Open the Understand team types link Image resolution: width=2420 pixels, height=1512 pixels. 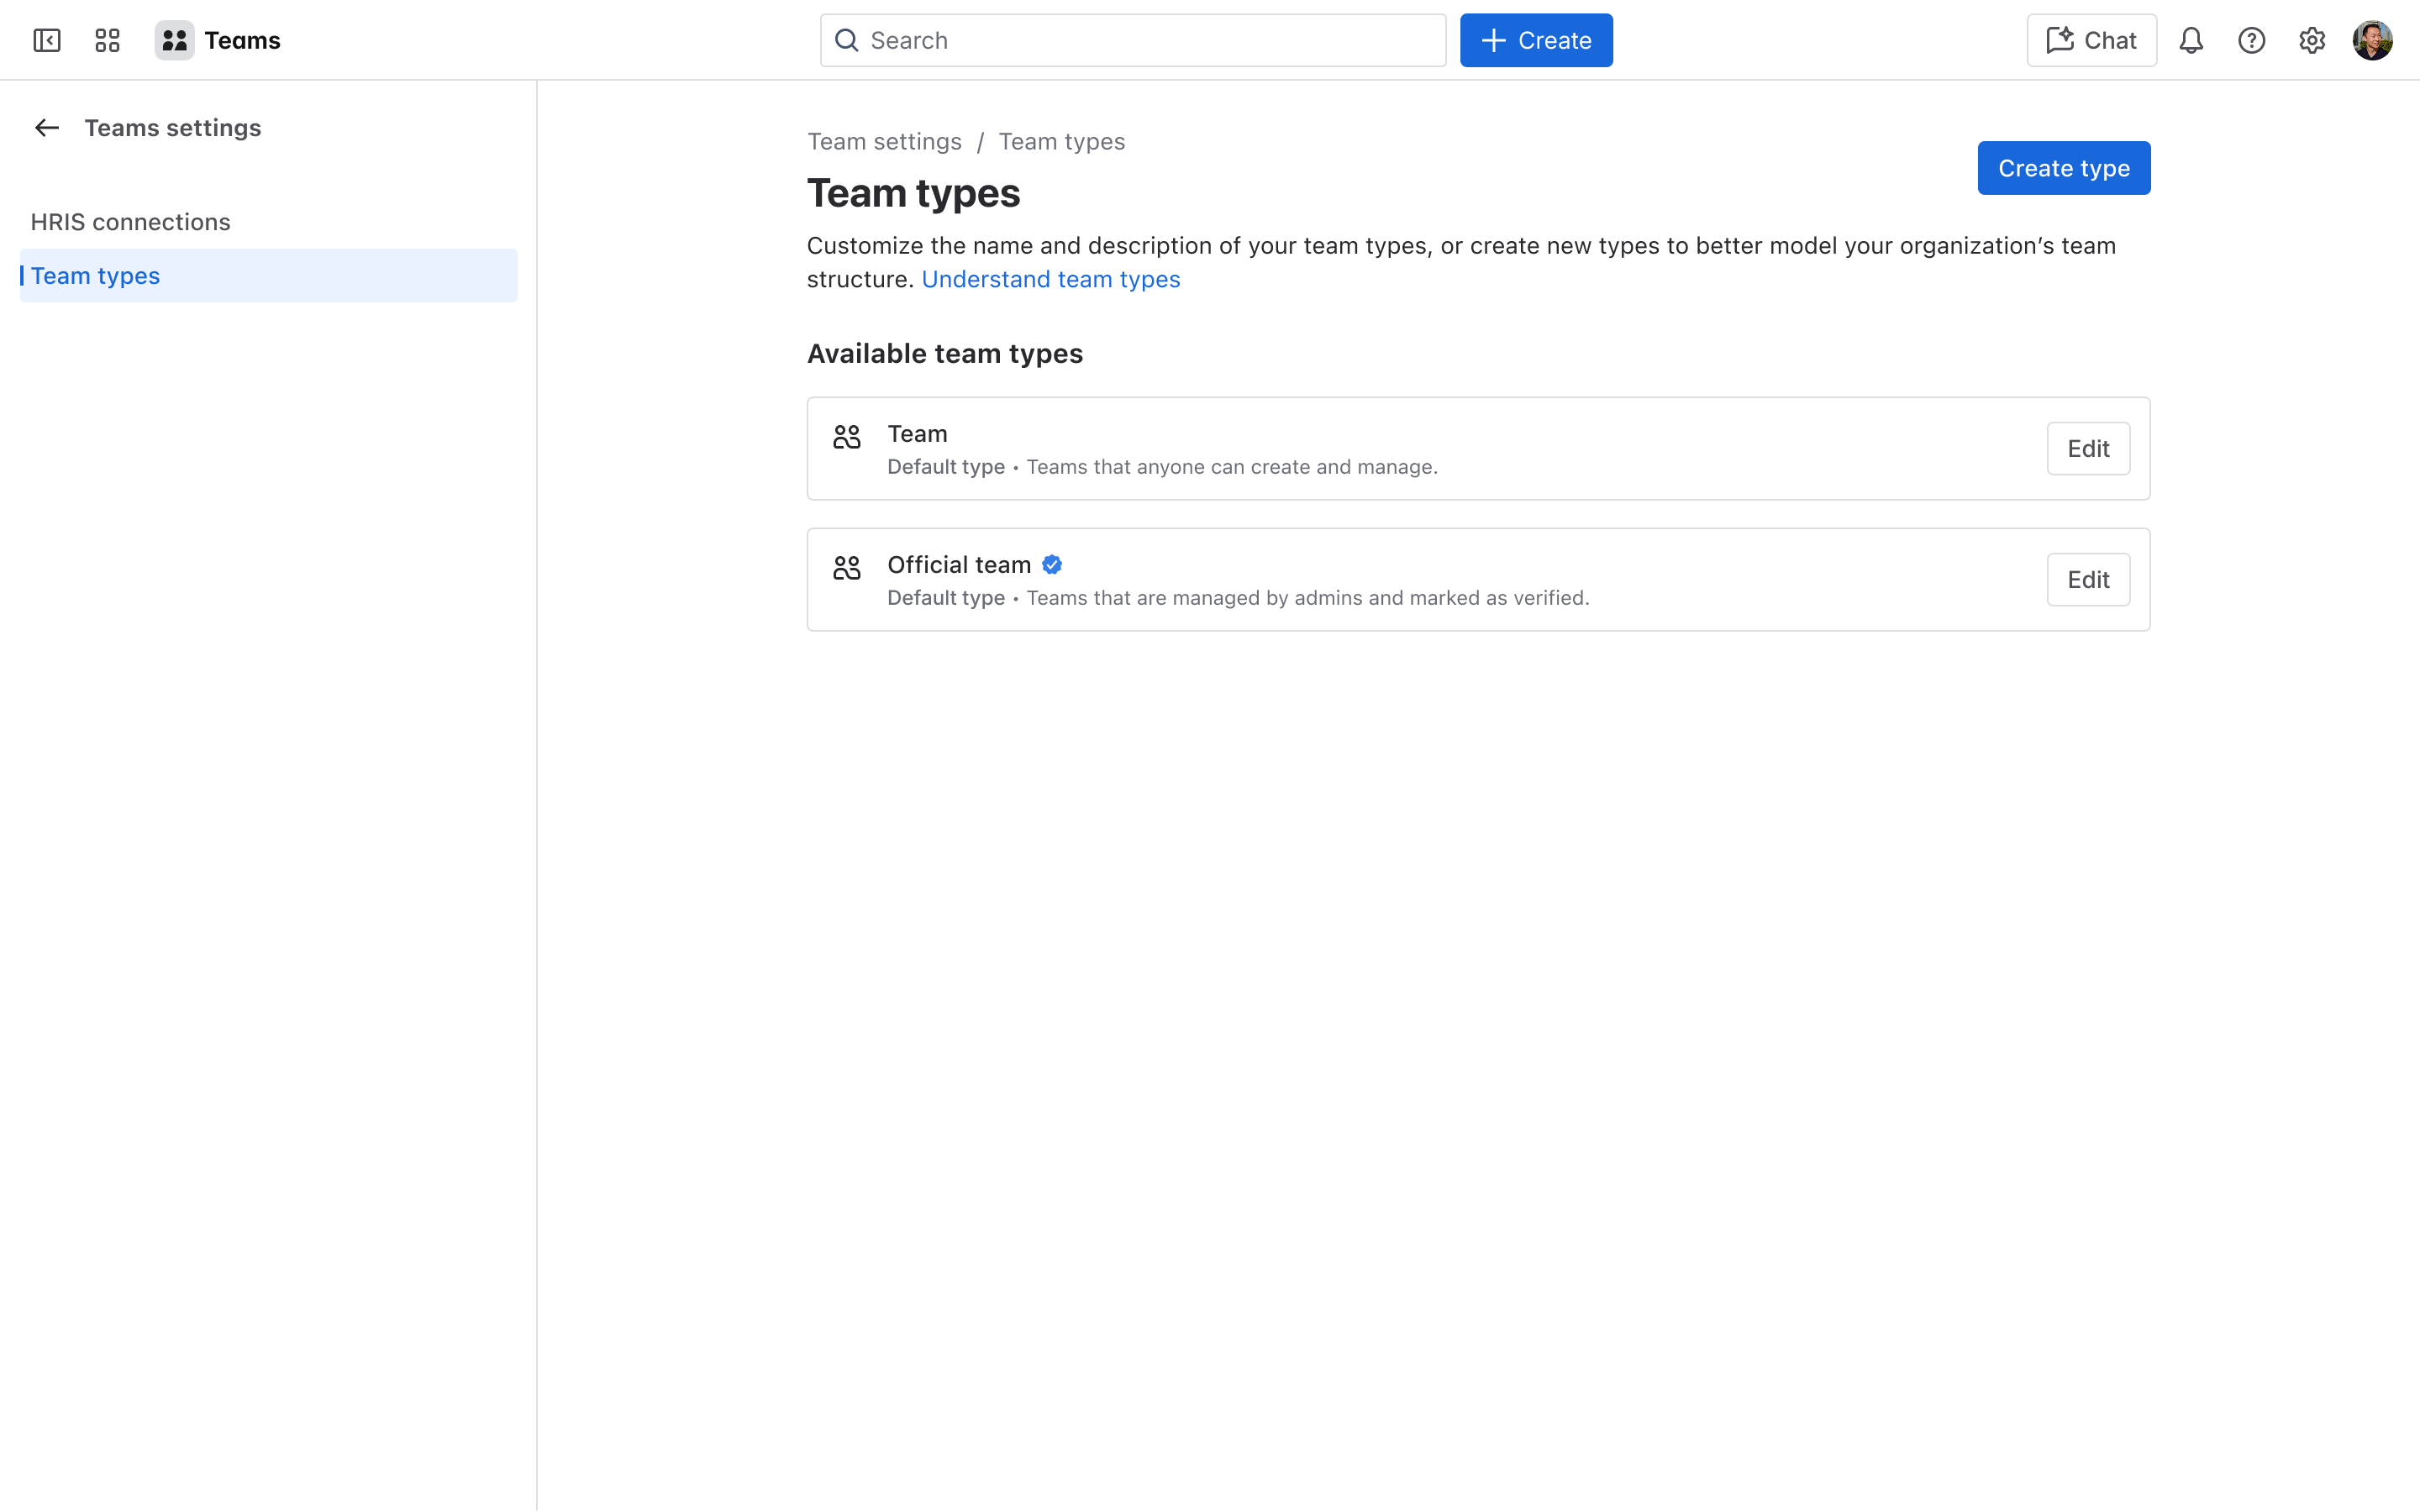point(1050,279)
